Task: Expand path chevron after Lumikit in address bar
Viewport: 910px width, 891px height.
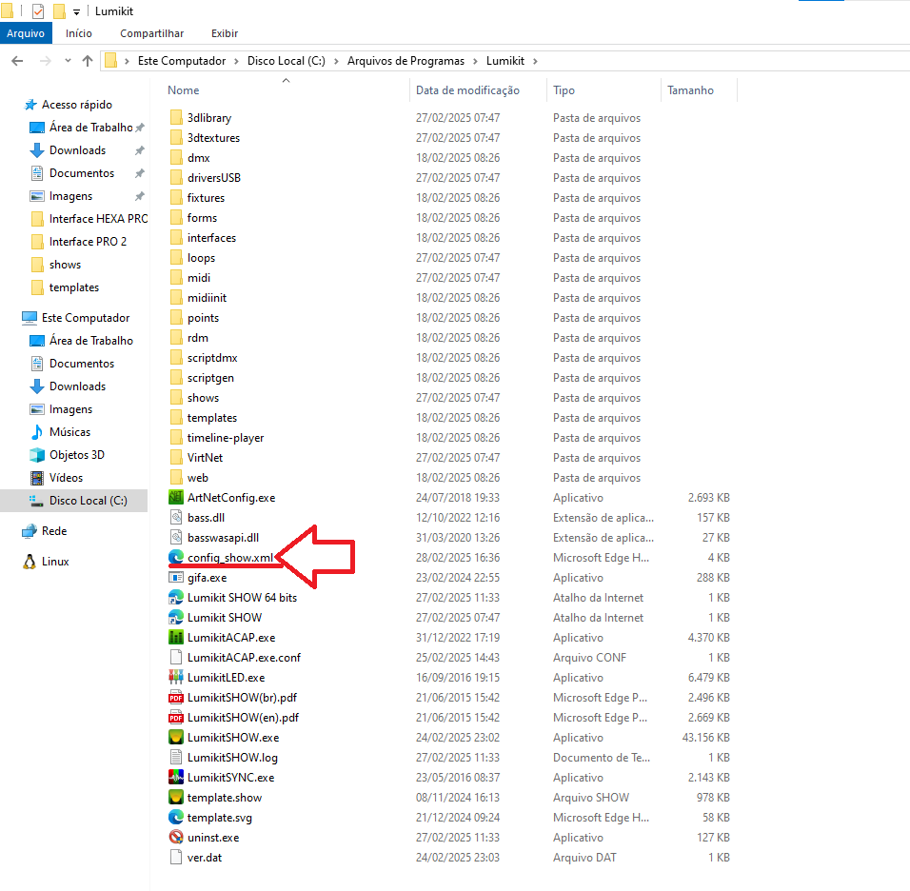Action: click(535, 61)
